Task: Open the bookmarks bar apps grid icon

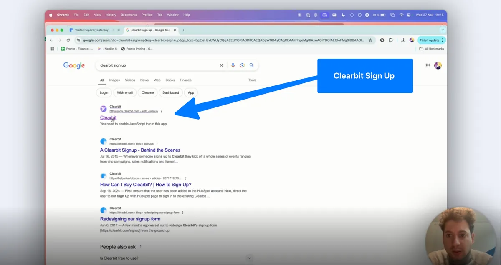Action: (x=52, y=49)
